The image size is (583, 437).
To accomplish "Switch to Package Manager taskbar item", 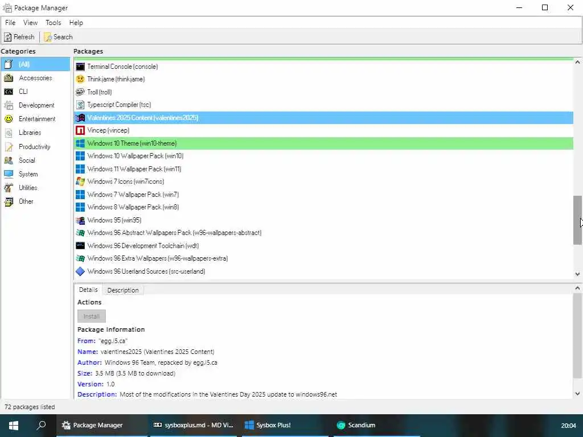I will (101, 426).
